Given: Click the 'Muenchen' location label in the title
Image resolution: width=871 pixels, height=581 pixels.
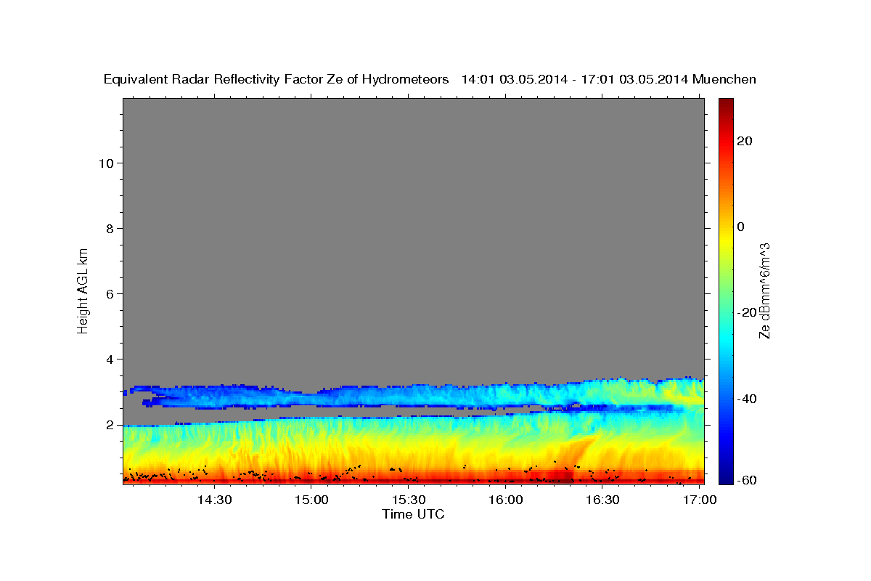Looking at the screenshot, I should coord(725,80).
